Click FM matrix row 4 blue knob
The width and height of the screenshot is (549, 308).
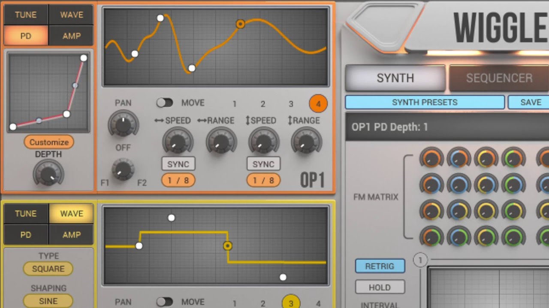459,236
